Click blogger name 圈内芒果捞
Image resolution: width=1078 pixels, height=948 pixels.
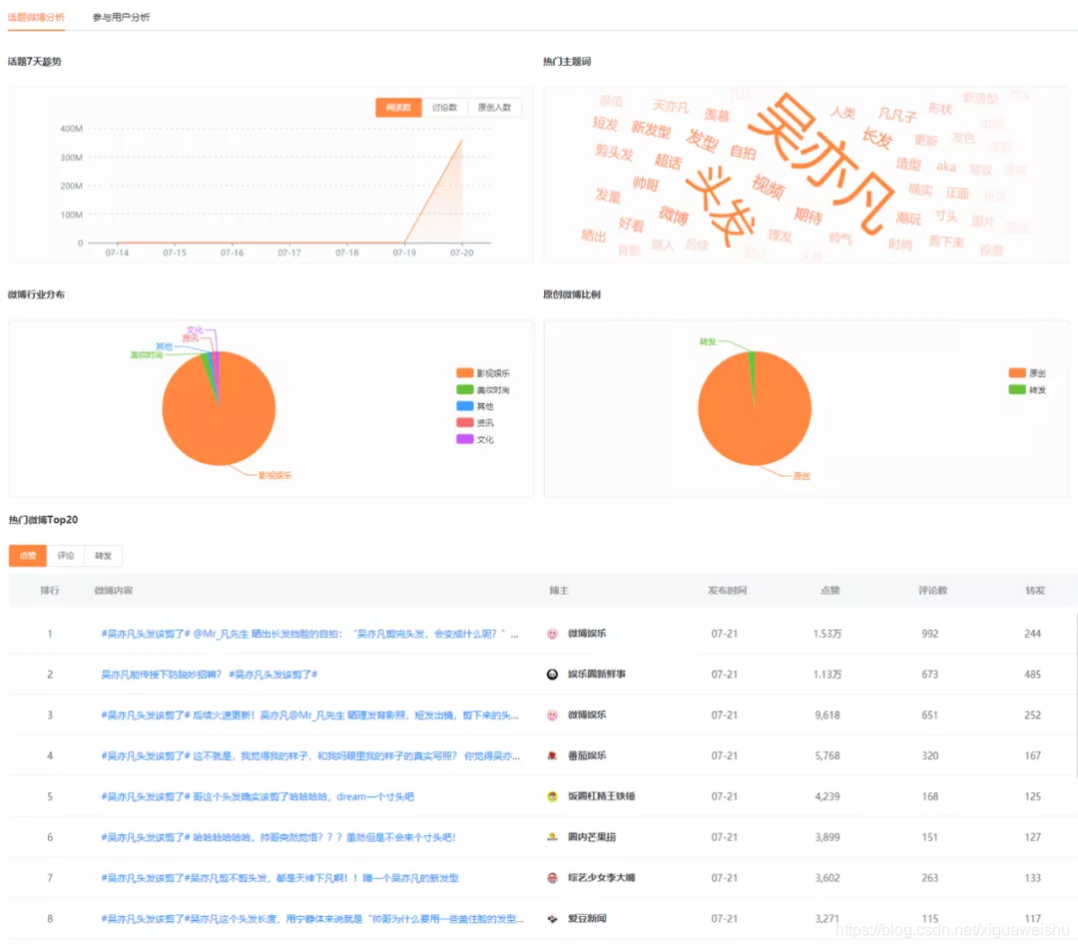[x=591, y=836]
